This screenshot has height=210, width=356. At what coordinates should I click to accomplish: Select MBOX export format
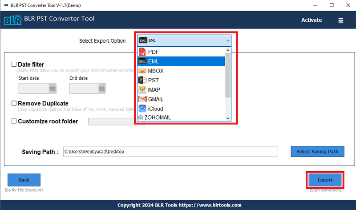(181, 71)
